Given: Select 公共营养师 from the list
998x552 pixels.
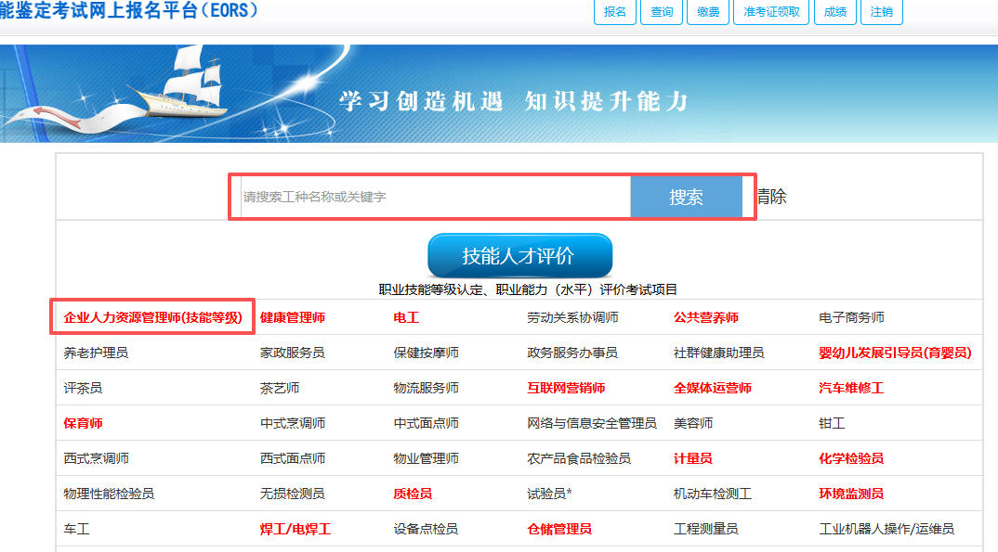Looking at the screenshot, I should (705, 317).
